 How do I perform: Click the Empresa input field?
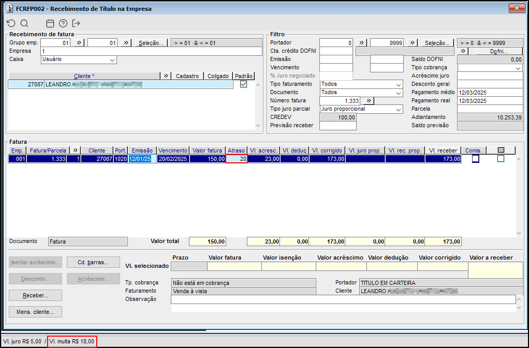(151, 51)
